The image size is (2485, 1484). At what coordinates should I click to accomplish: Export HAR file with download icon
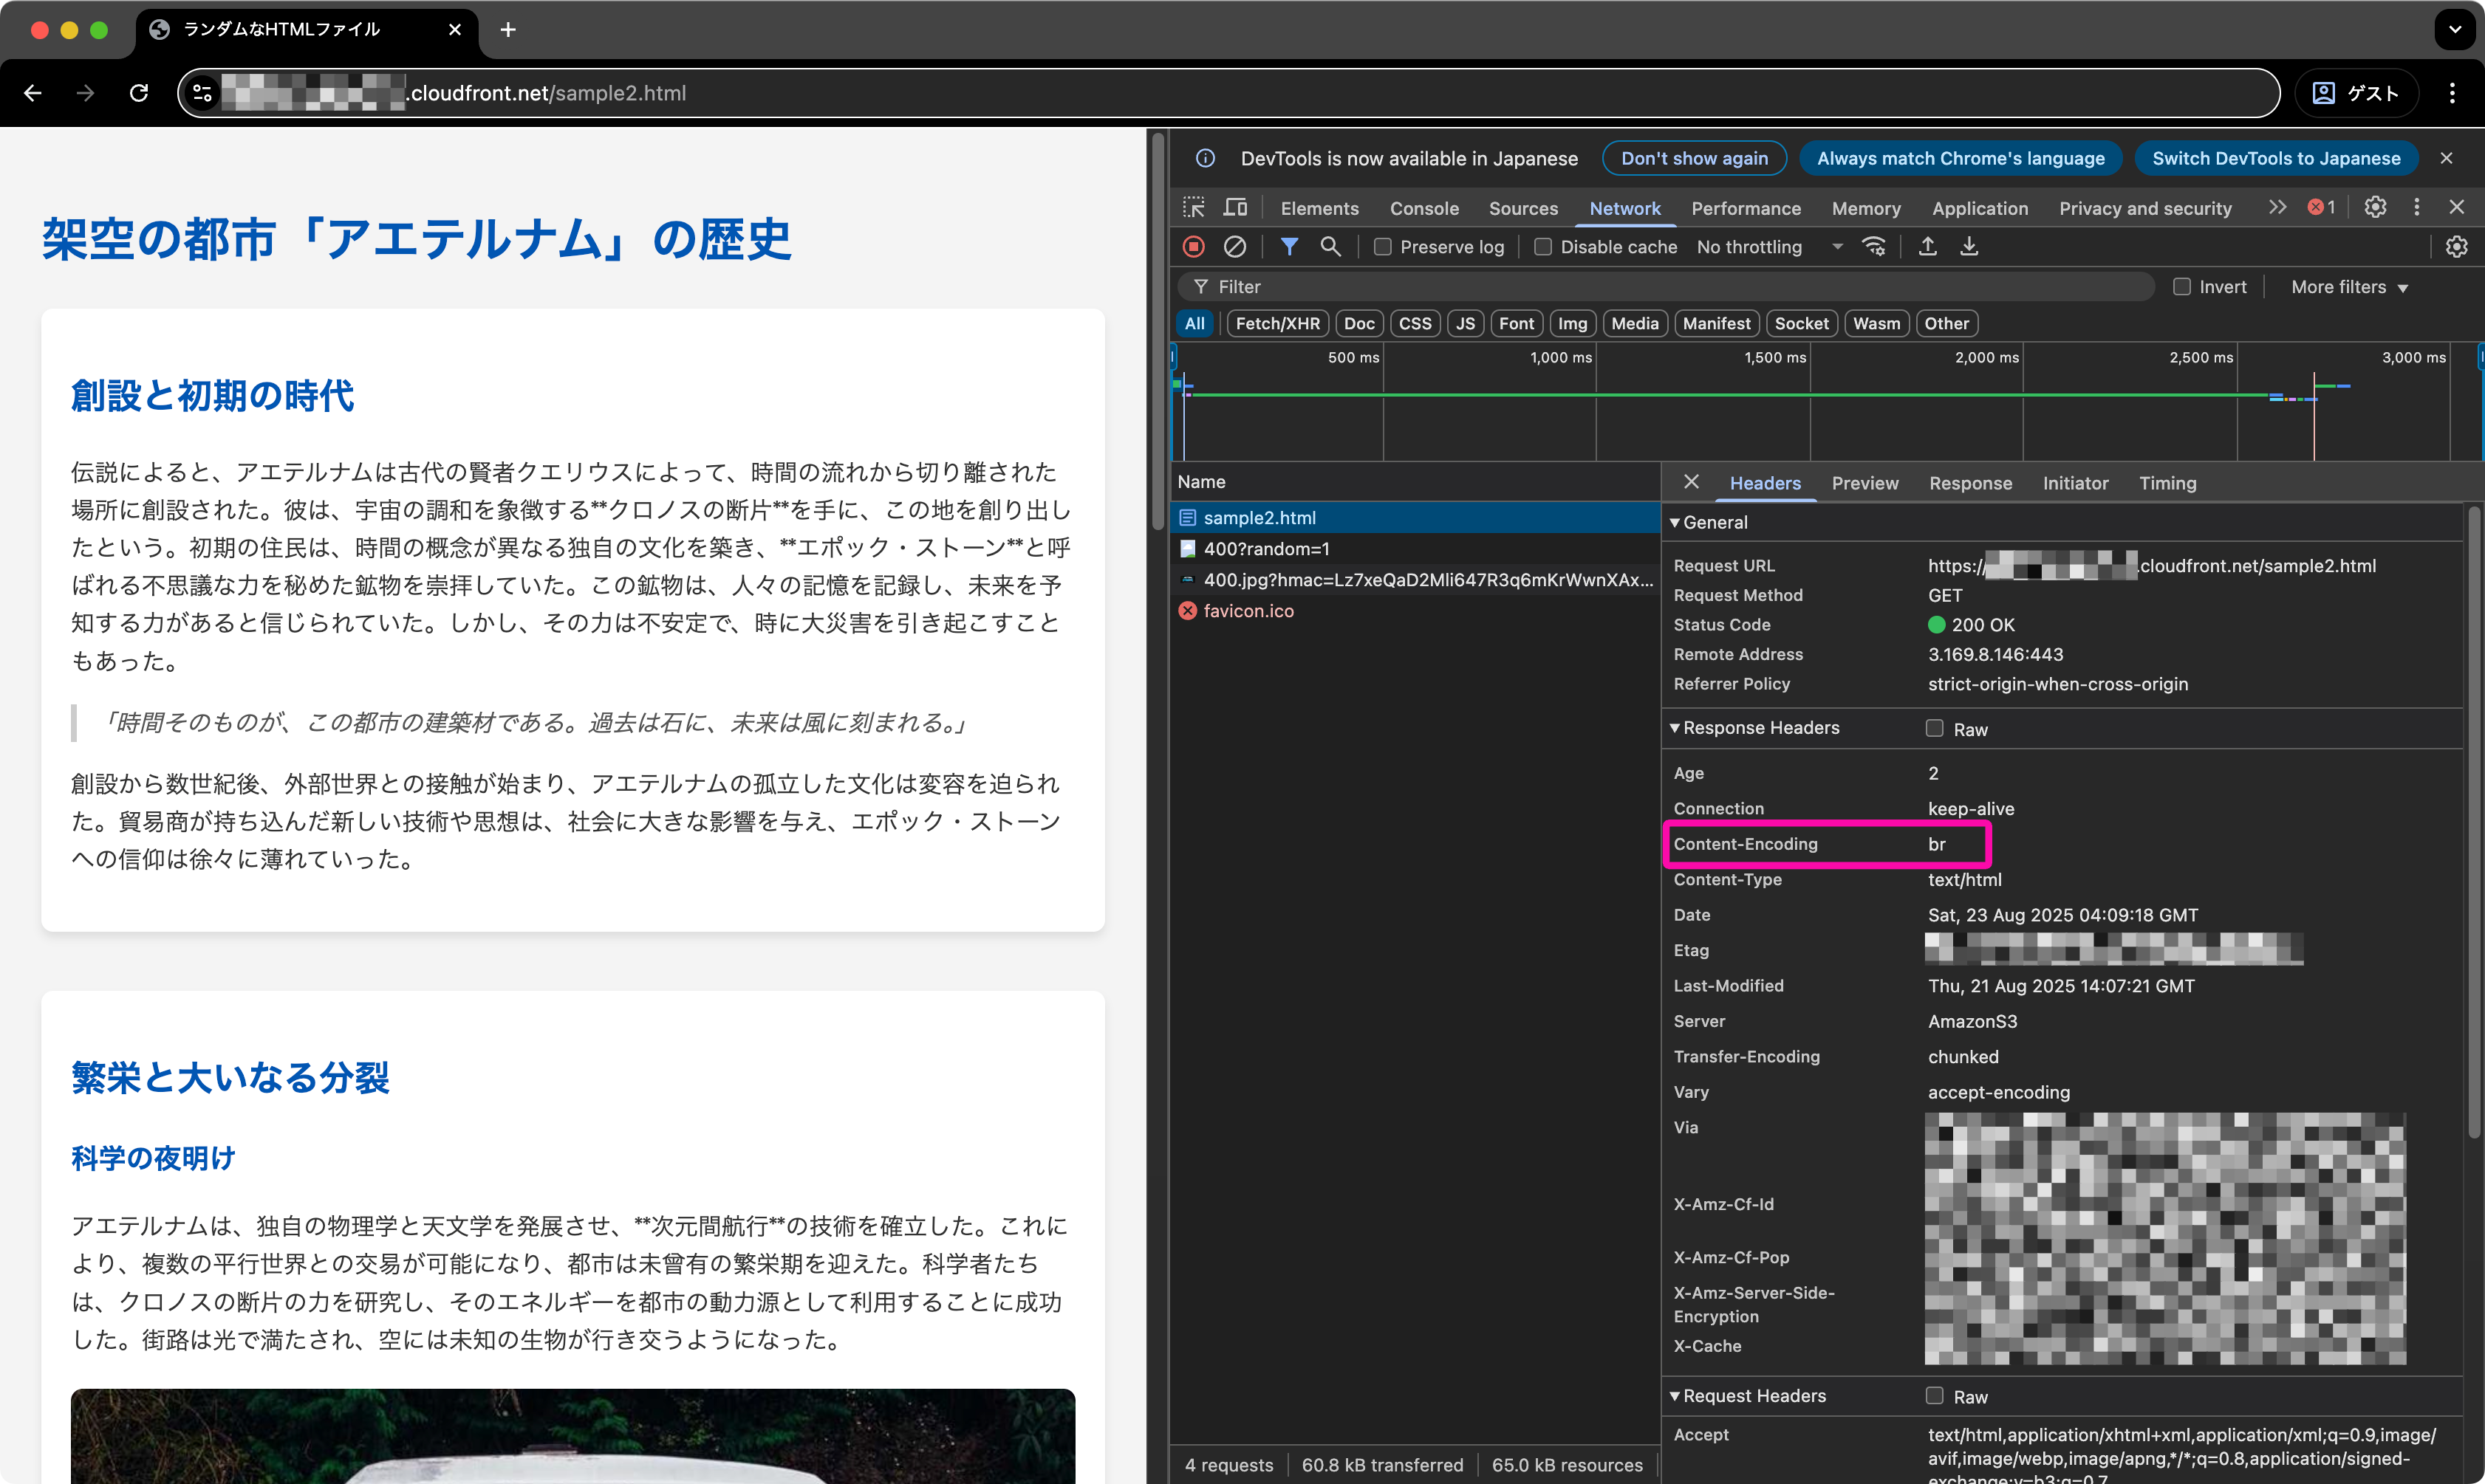pos(1969,246)
